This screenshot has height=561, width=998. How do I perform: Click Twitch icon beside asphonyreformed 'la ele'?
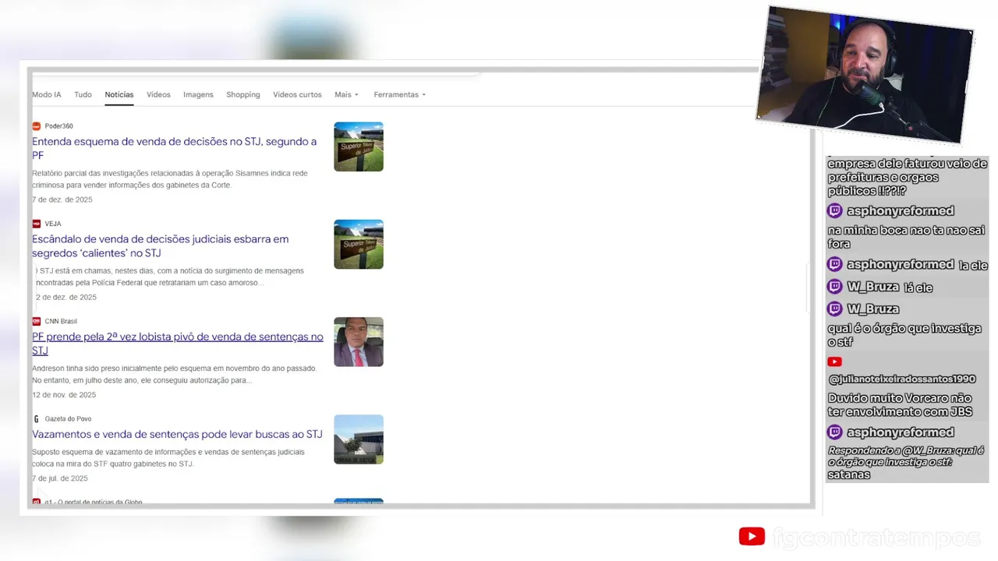tap(835, 264)
